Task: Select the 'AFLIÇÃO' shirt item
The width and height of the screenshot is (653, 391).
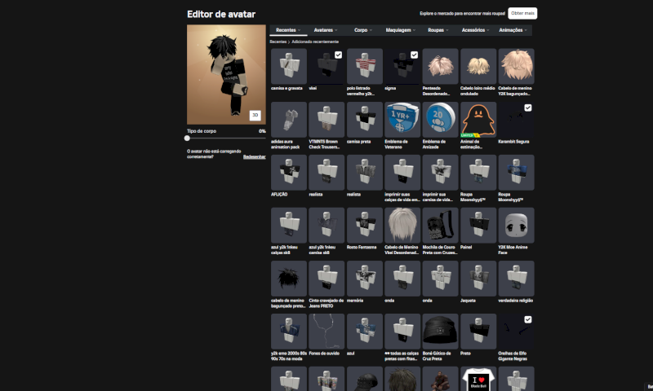Action: (x=289, y=173)
